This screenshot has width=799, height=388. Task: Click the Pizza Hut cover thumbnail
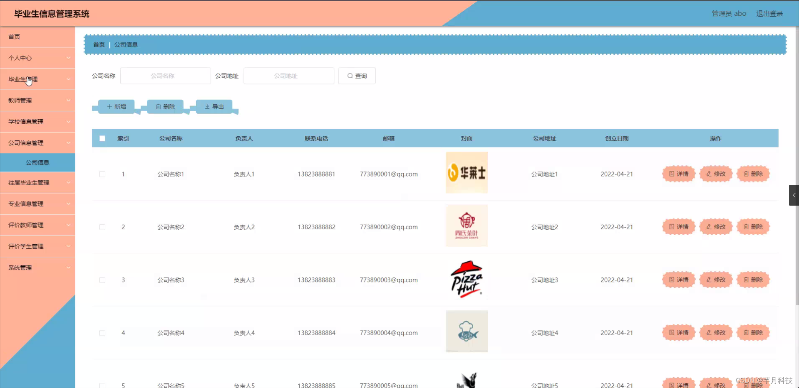pos(466,279)
